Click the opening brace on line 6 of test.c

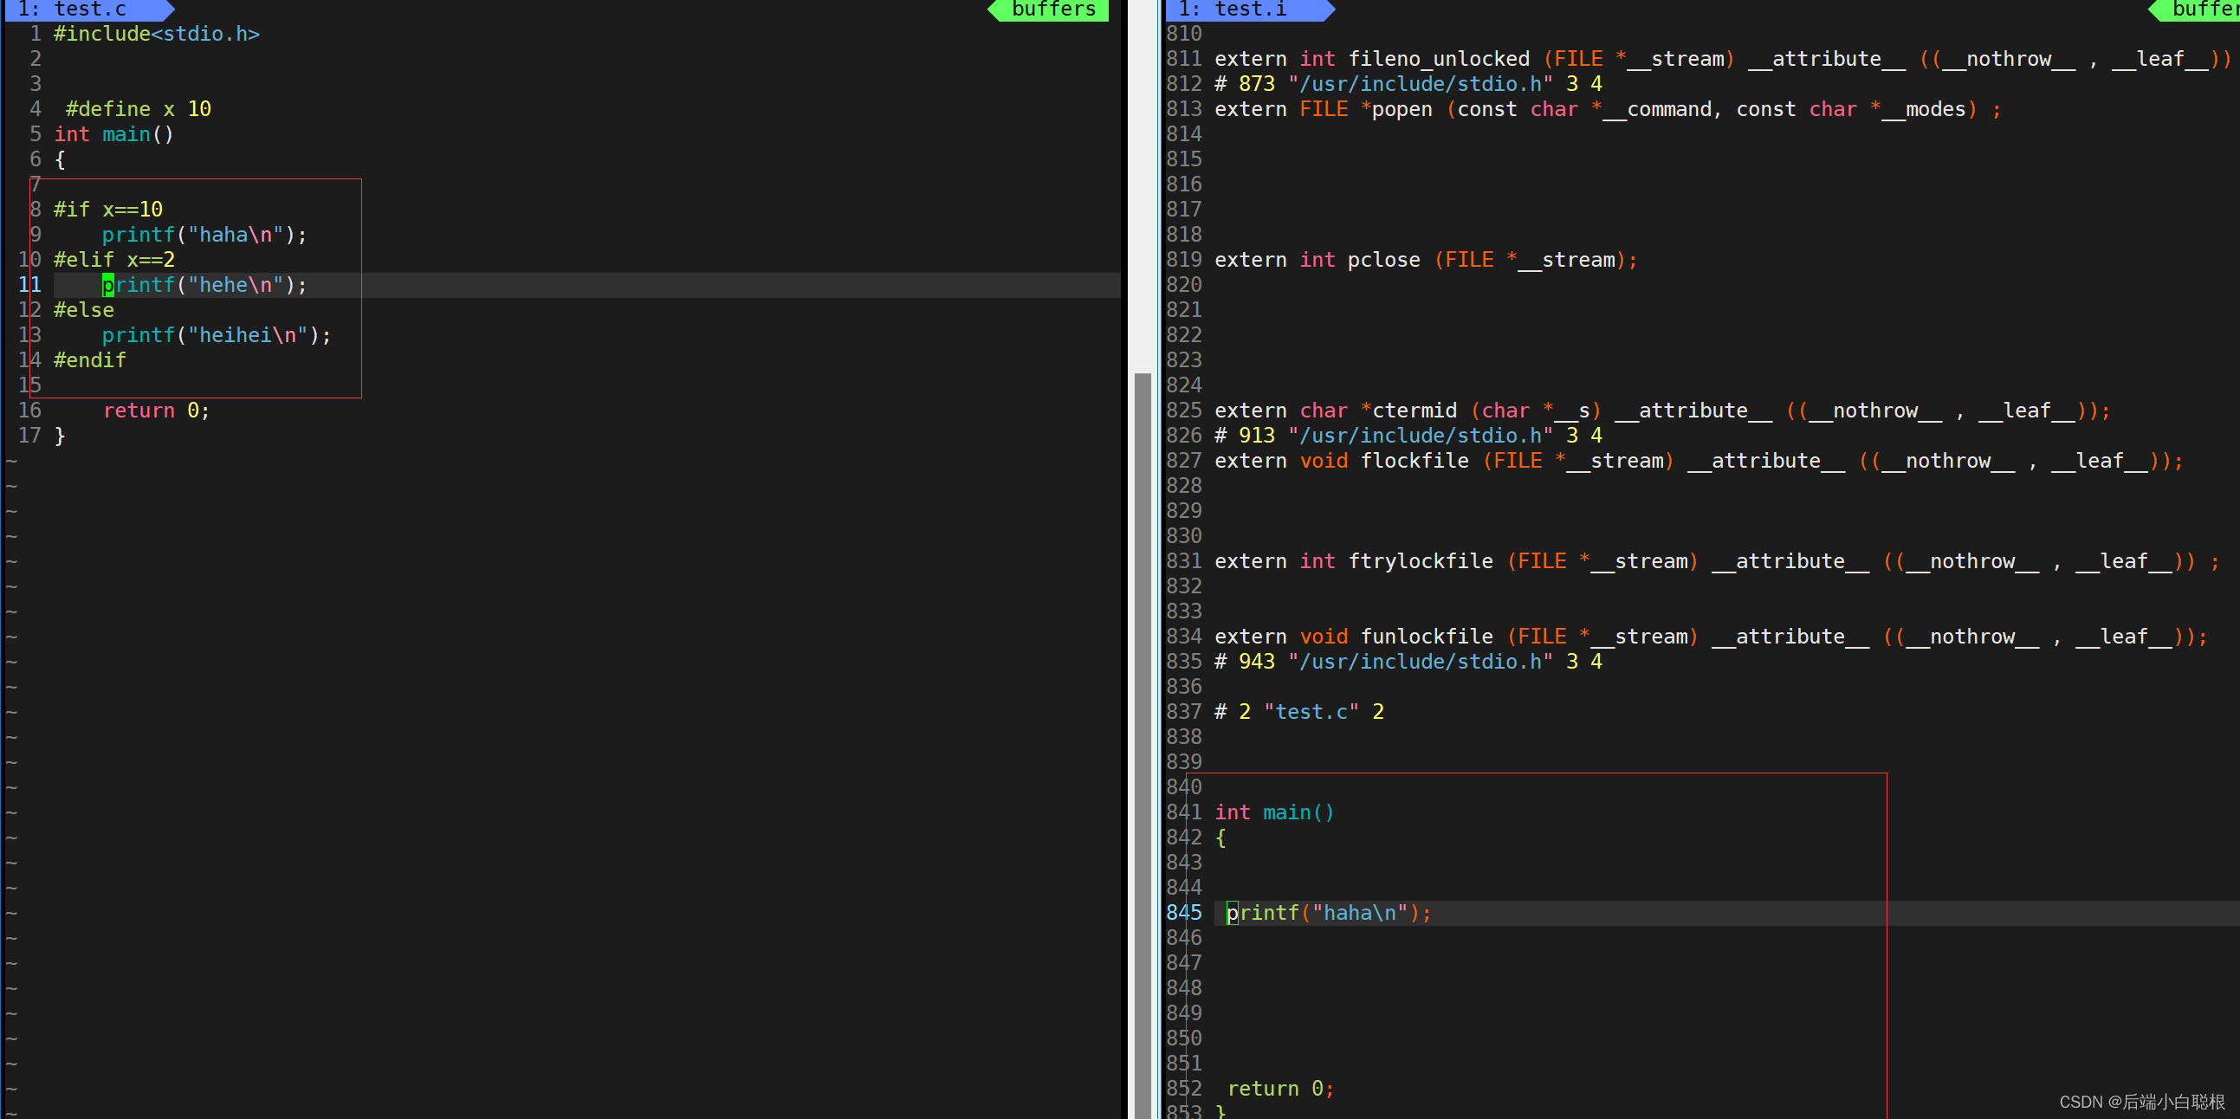60,159
